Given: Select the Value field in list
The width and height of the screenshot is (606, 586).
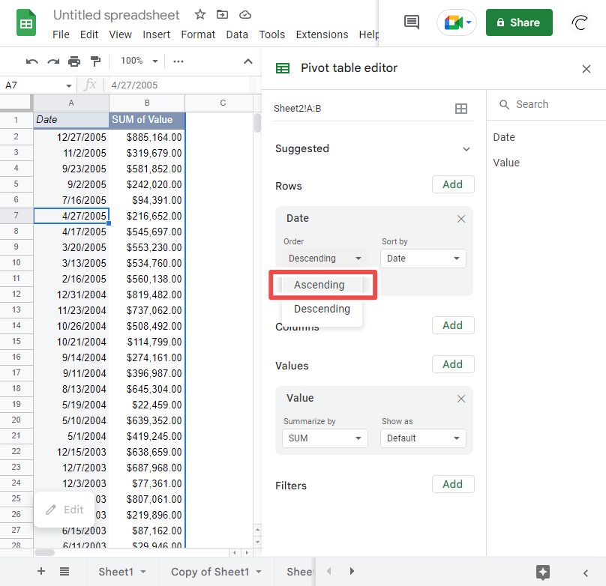Looking at the screenshot, I should [x=506, y=163].
